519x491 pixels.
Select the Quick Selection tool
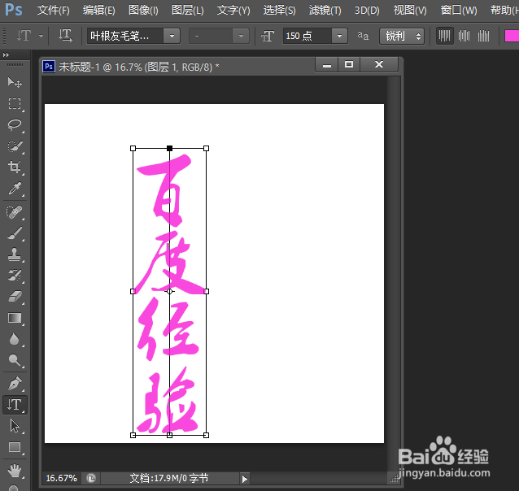pos(15,146)
